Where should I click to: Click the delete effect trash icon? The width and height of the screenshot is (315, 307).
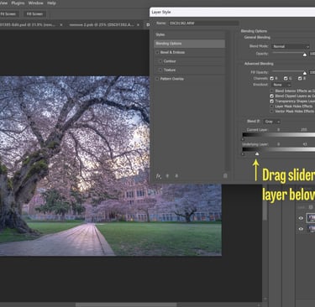[225, 175]
